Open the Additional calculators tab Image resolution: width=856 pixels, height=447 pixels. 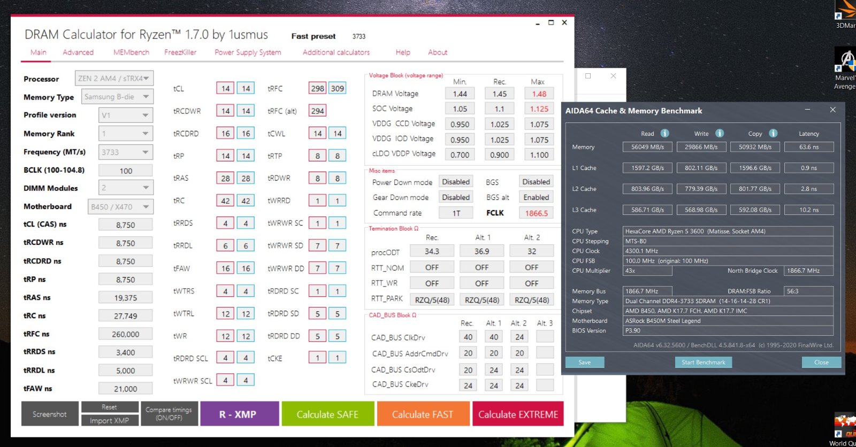[x=336, y=52]
